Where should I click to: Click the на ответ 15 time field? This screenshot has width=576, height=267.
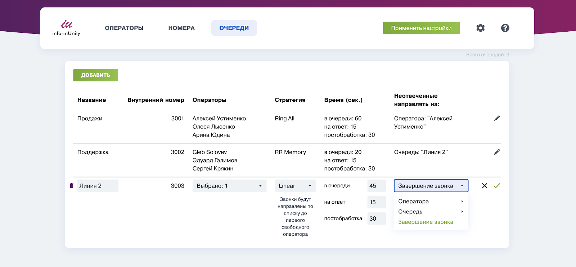pos(377,202)
